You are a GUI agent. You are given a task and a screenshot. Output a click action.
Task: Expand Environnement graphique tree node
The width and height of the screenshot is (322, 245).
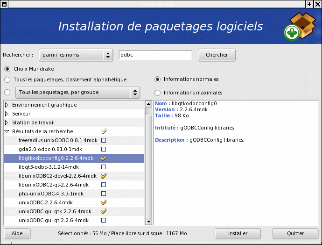(7, 105)
